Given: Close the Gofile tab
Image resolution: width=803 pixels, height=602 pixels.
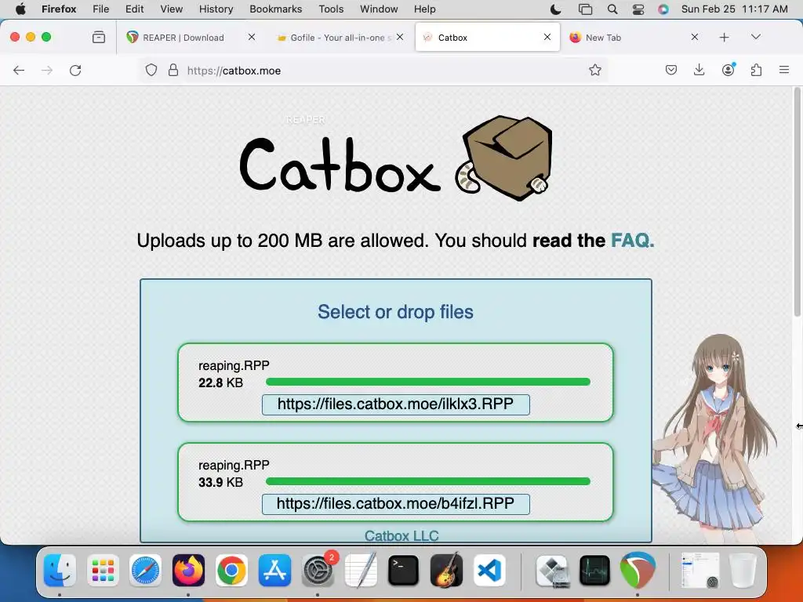Looking at the screenshot, I should point(400,37).
